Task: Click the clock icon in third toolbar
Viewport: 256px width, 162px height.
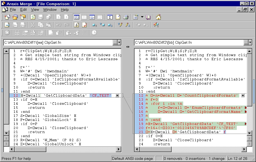Action: coord(94,33)
